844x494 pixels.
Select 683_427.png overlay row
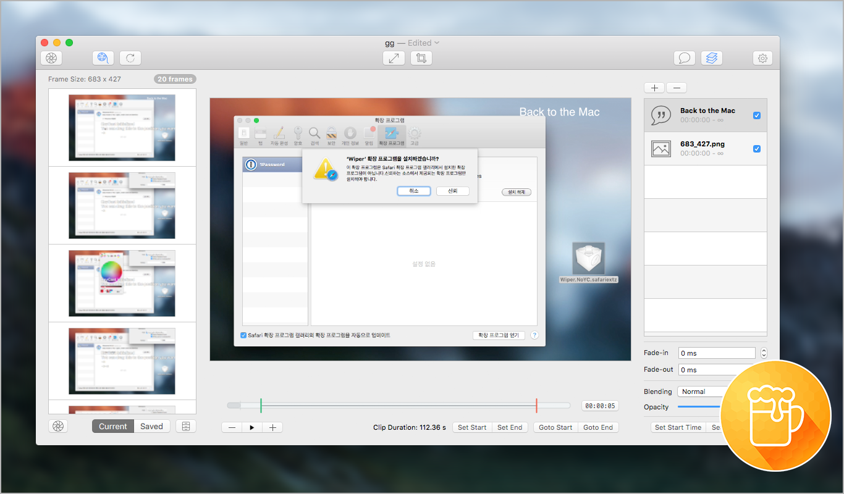point(706,149)
